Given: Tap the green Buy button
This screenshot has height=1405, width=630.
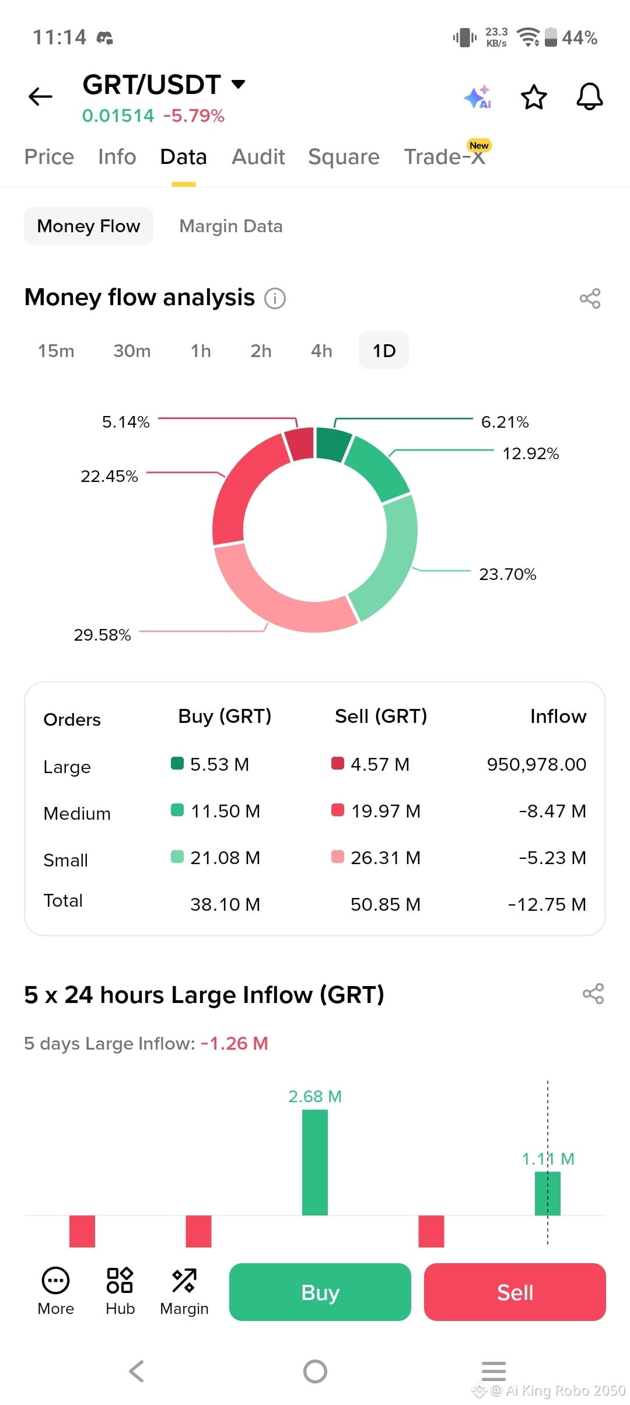Looking at the screenshot, I should coord(320,1292).
